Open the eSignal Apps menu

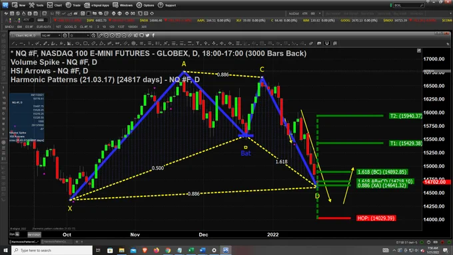[x=97, y=5]
